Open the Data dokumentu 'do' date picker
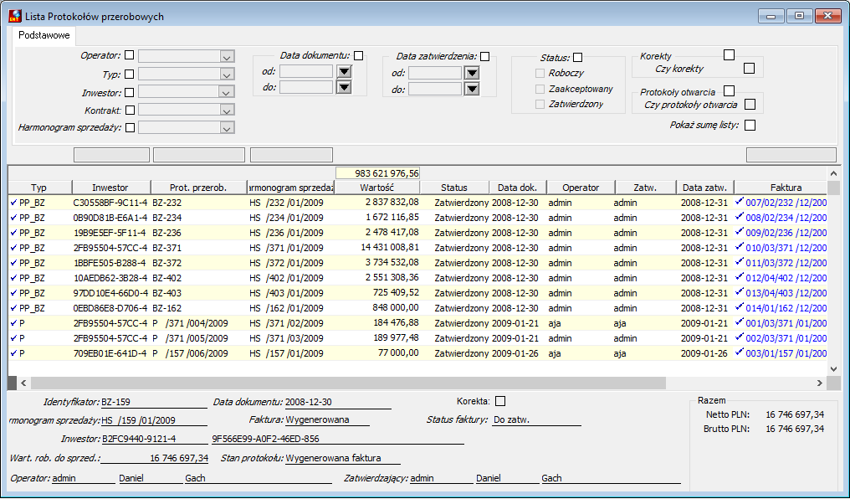850x499 pixels. point(344,87)
